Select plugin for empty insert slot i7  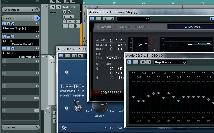(x=21, y=104)
